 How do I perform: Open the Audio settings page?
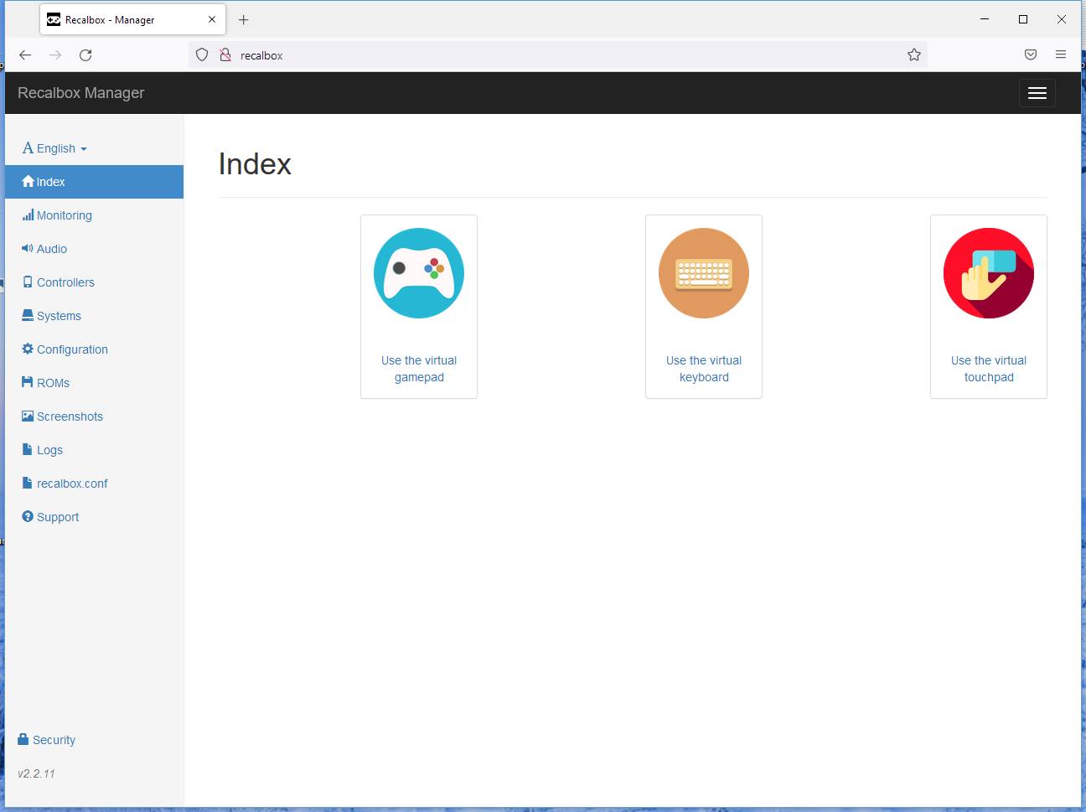[52, 249]
